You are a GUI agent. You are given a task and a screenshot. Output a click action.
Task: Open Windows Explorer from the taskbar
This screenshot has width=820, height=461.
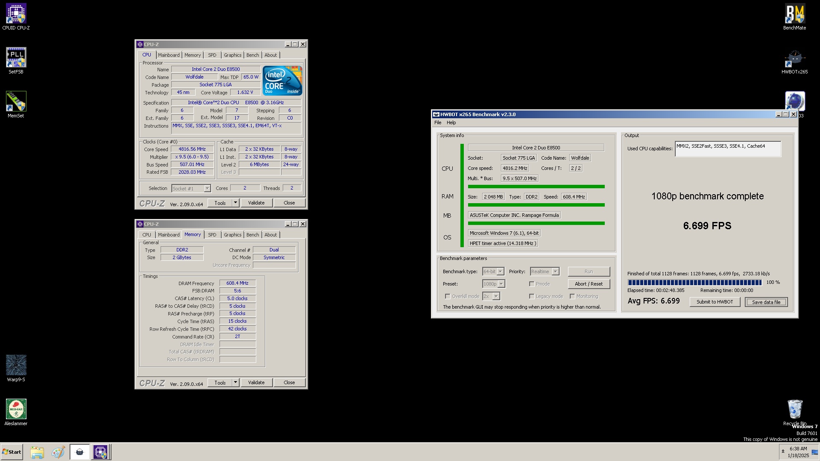[x=37, y=452]
